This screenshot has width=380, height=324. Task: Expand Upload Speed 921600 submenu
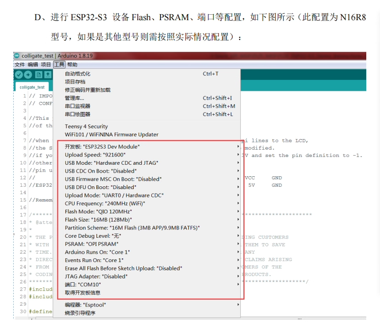click(x=147, y=155)
